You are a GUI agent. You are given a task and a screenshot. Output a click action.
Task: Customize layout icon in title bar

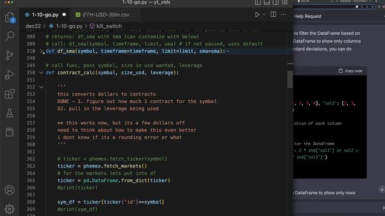(x=285, y=2)
